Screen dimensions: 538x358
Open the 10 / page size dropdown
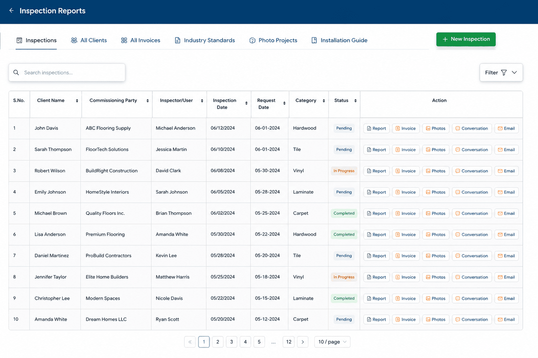[332, 342]
